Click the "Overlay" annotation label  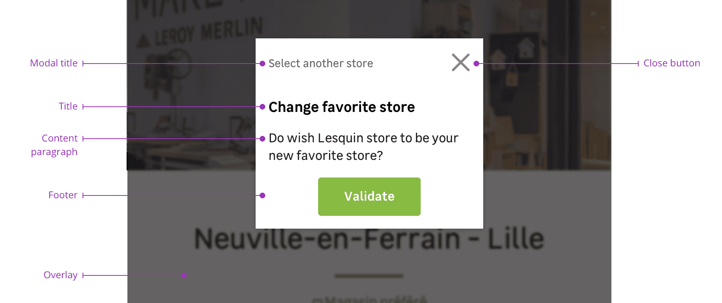[61, 275]
